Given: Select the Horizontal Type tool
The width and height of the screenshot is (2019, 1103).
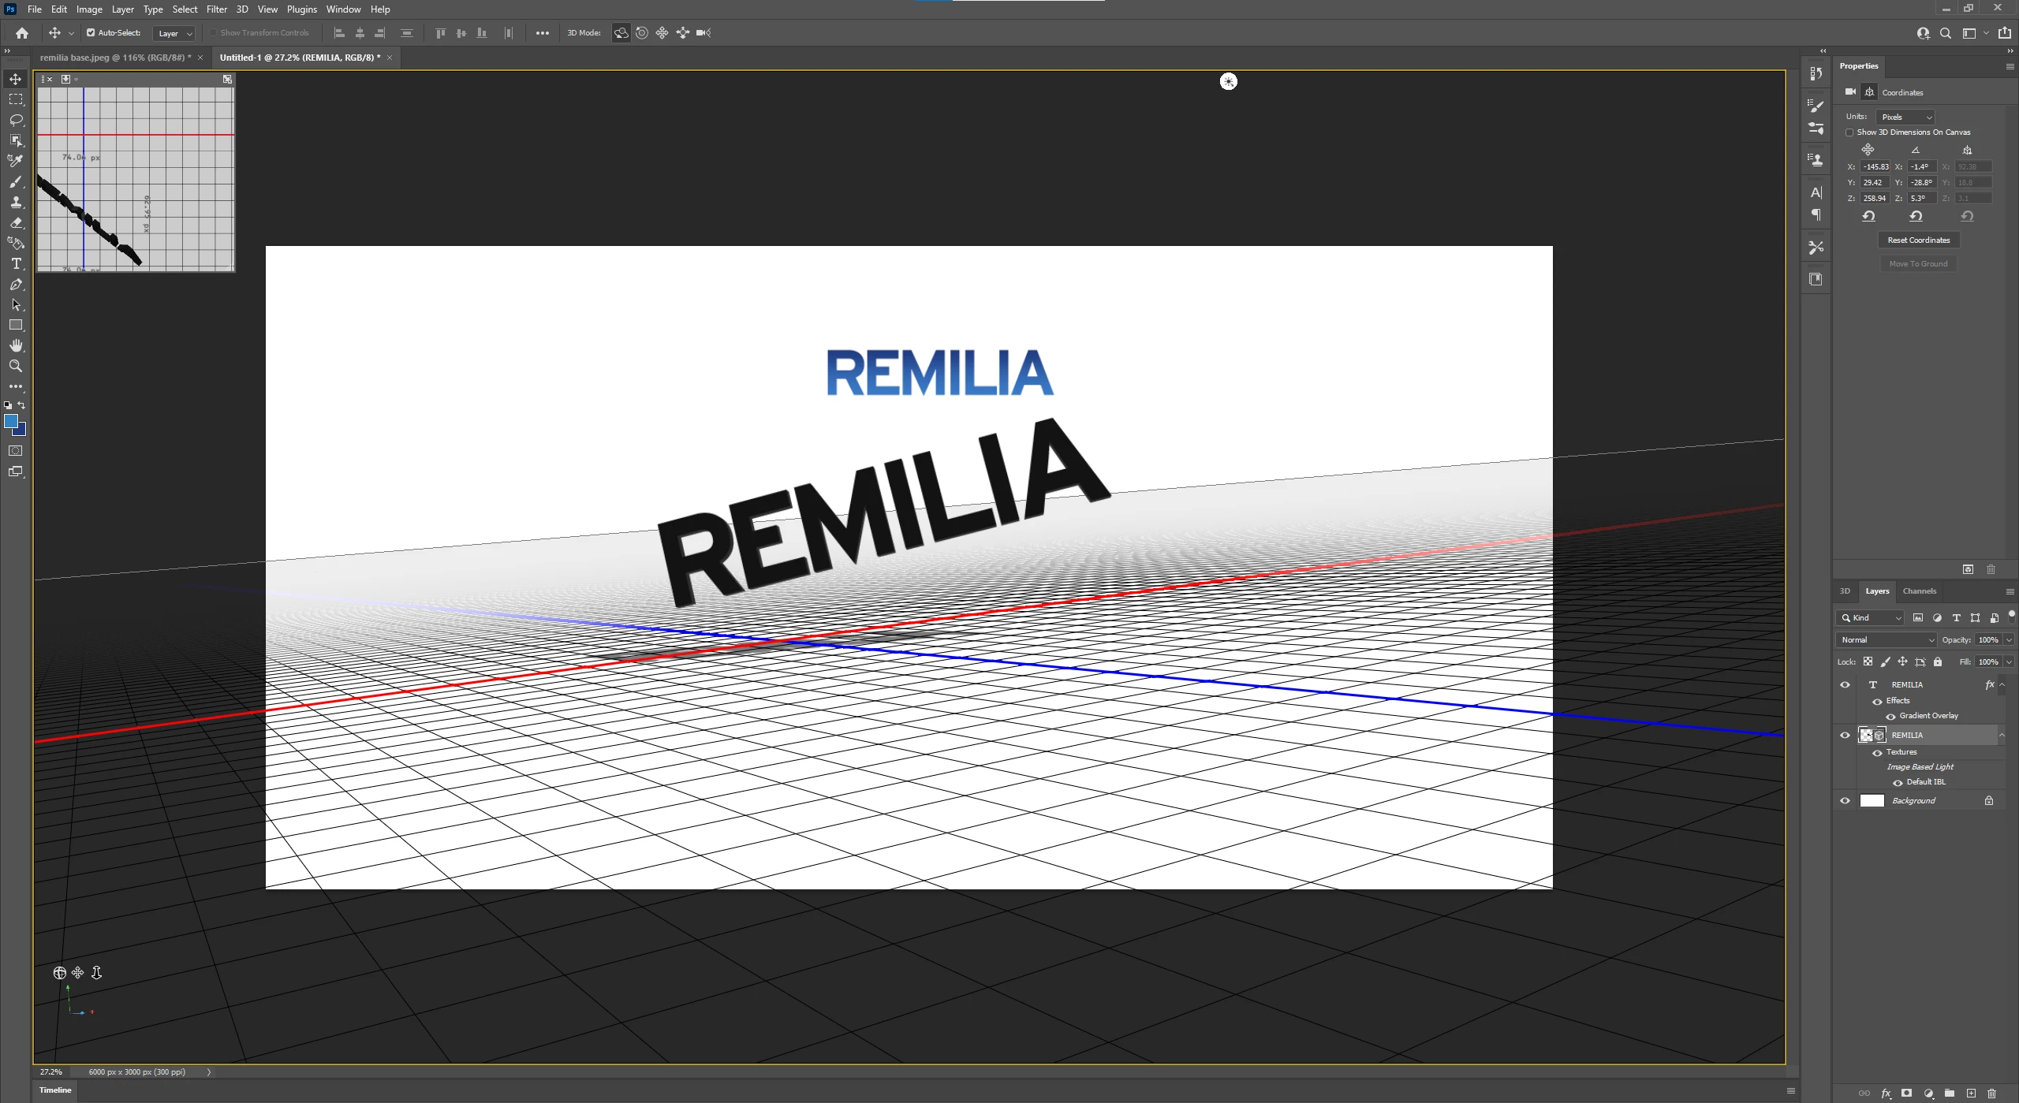Looking at the screenshot, I should pos(16,264).
